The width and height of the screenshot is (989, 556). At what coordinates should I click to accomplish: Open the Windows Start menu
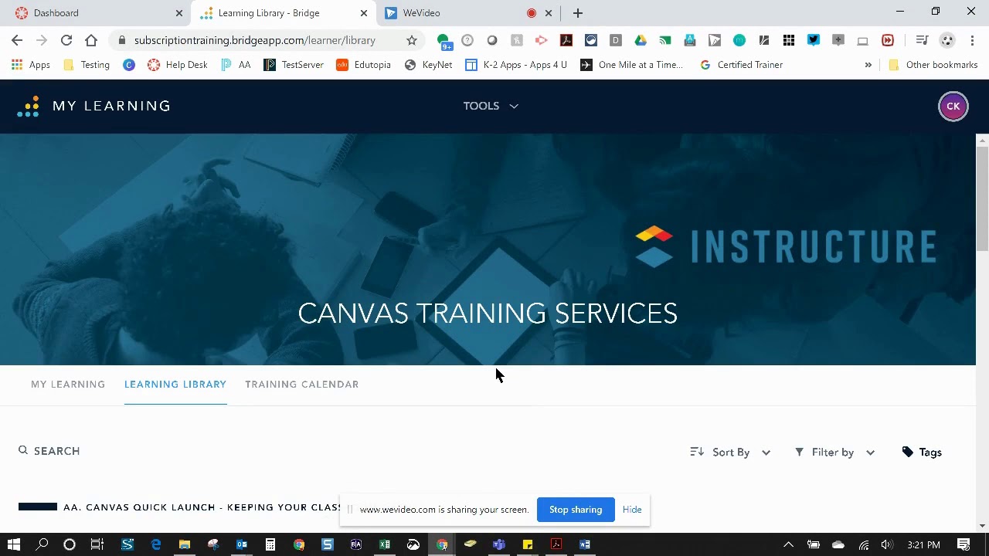coord(14,544)
